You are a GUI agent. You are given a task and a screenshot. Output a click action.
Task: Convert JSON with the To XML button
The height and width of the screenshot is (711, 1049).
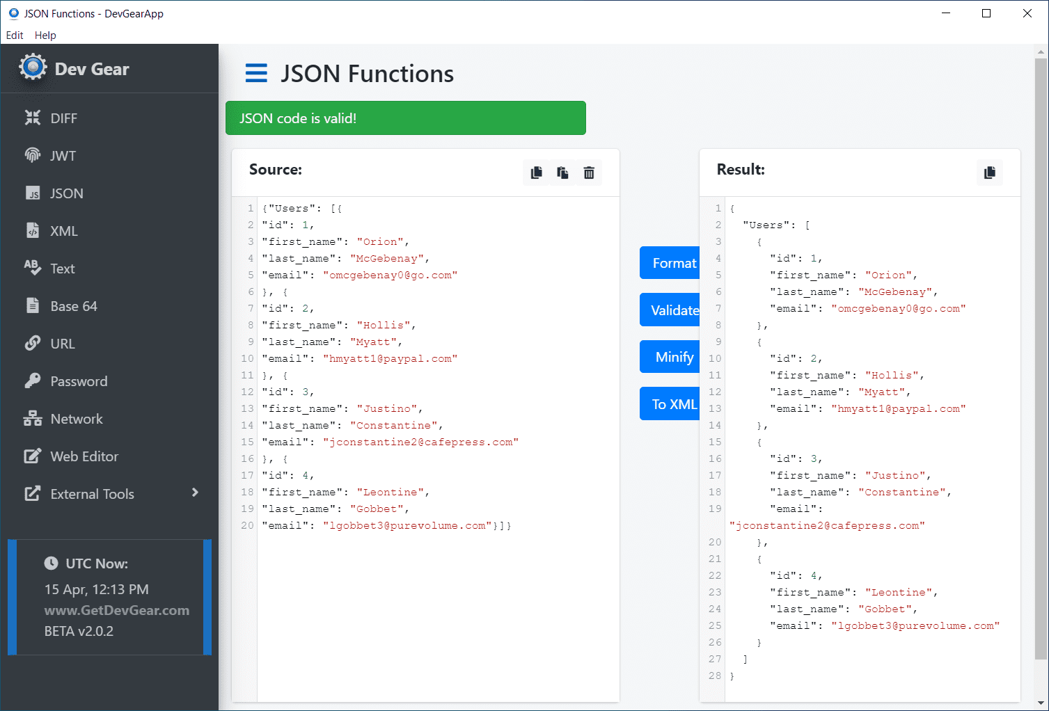click(670, 404)
